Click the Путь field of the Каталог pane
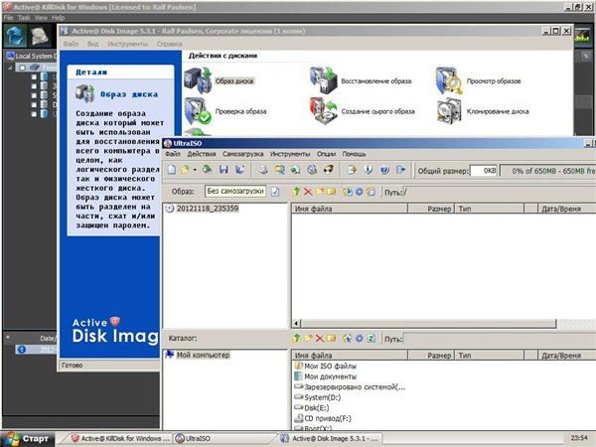Viewport: 596px width, 447px height. [500, 338]
